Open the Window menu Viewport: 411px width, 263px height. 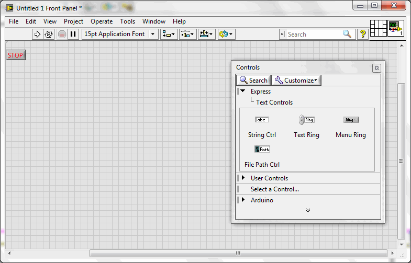(x=154, y=21)
